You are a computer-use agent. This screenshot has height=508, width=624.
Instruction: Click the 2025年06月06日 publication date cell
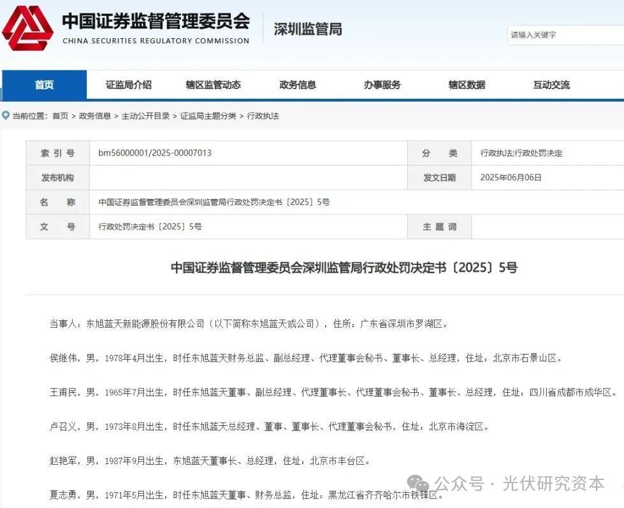point(511,178)
